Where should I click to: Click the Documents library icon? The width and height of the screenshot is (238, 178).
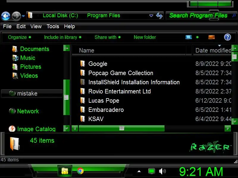coord(15,49)
